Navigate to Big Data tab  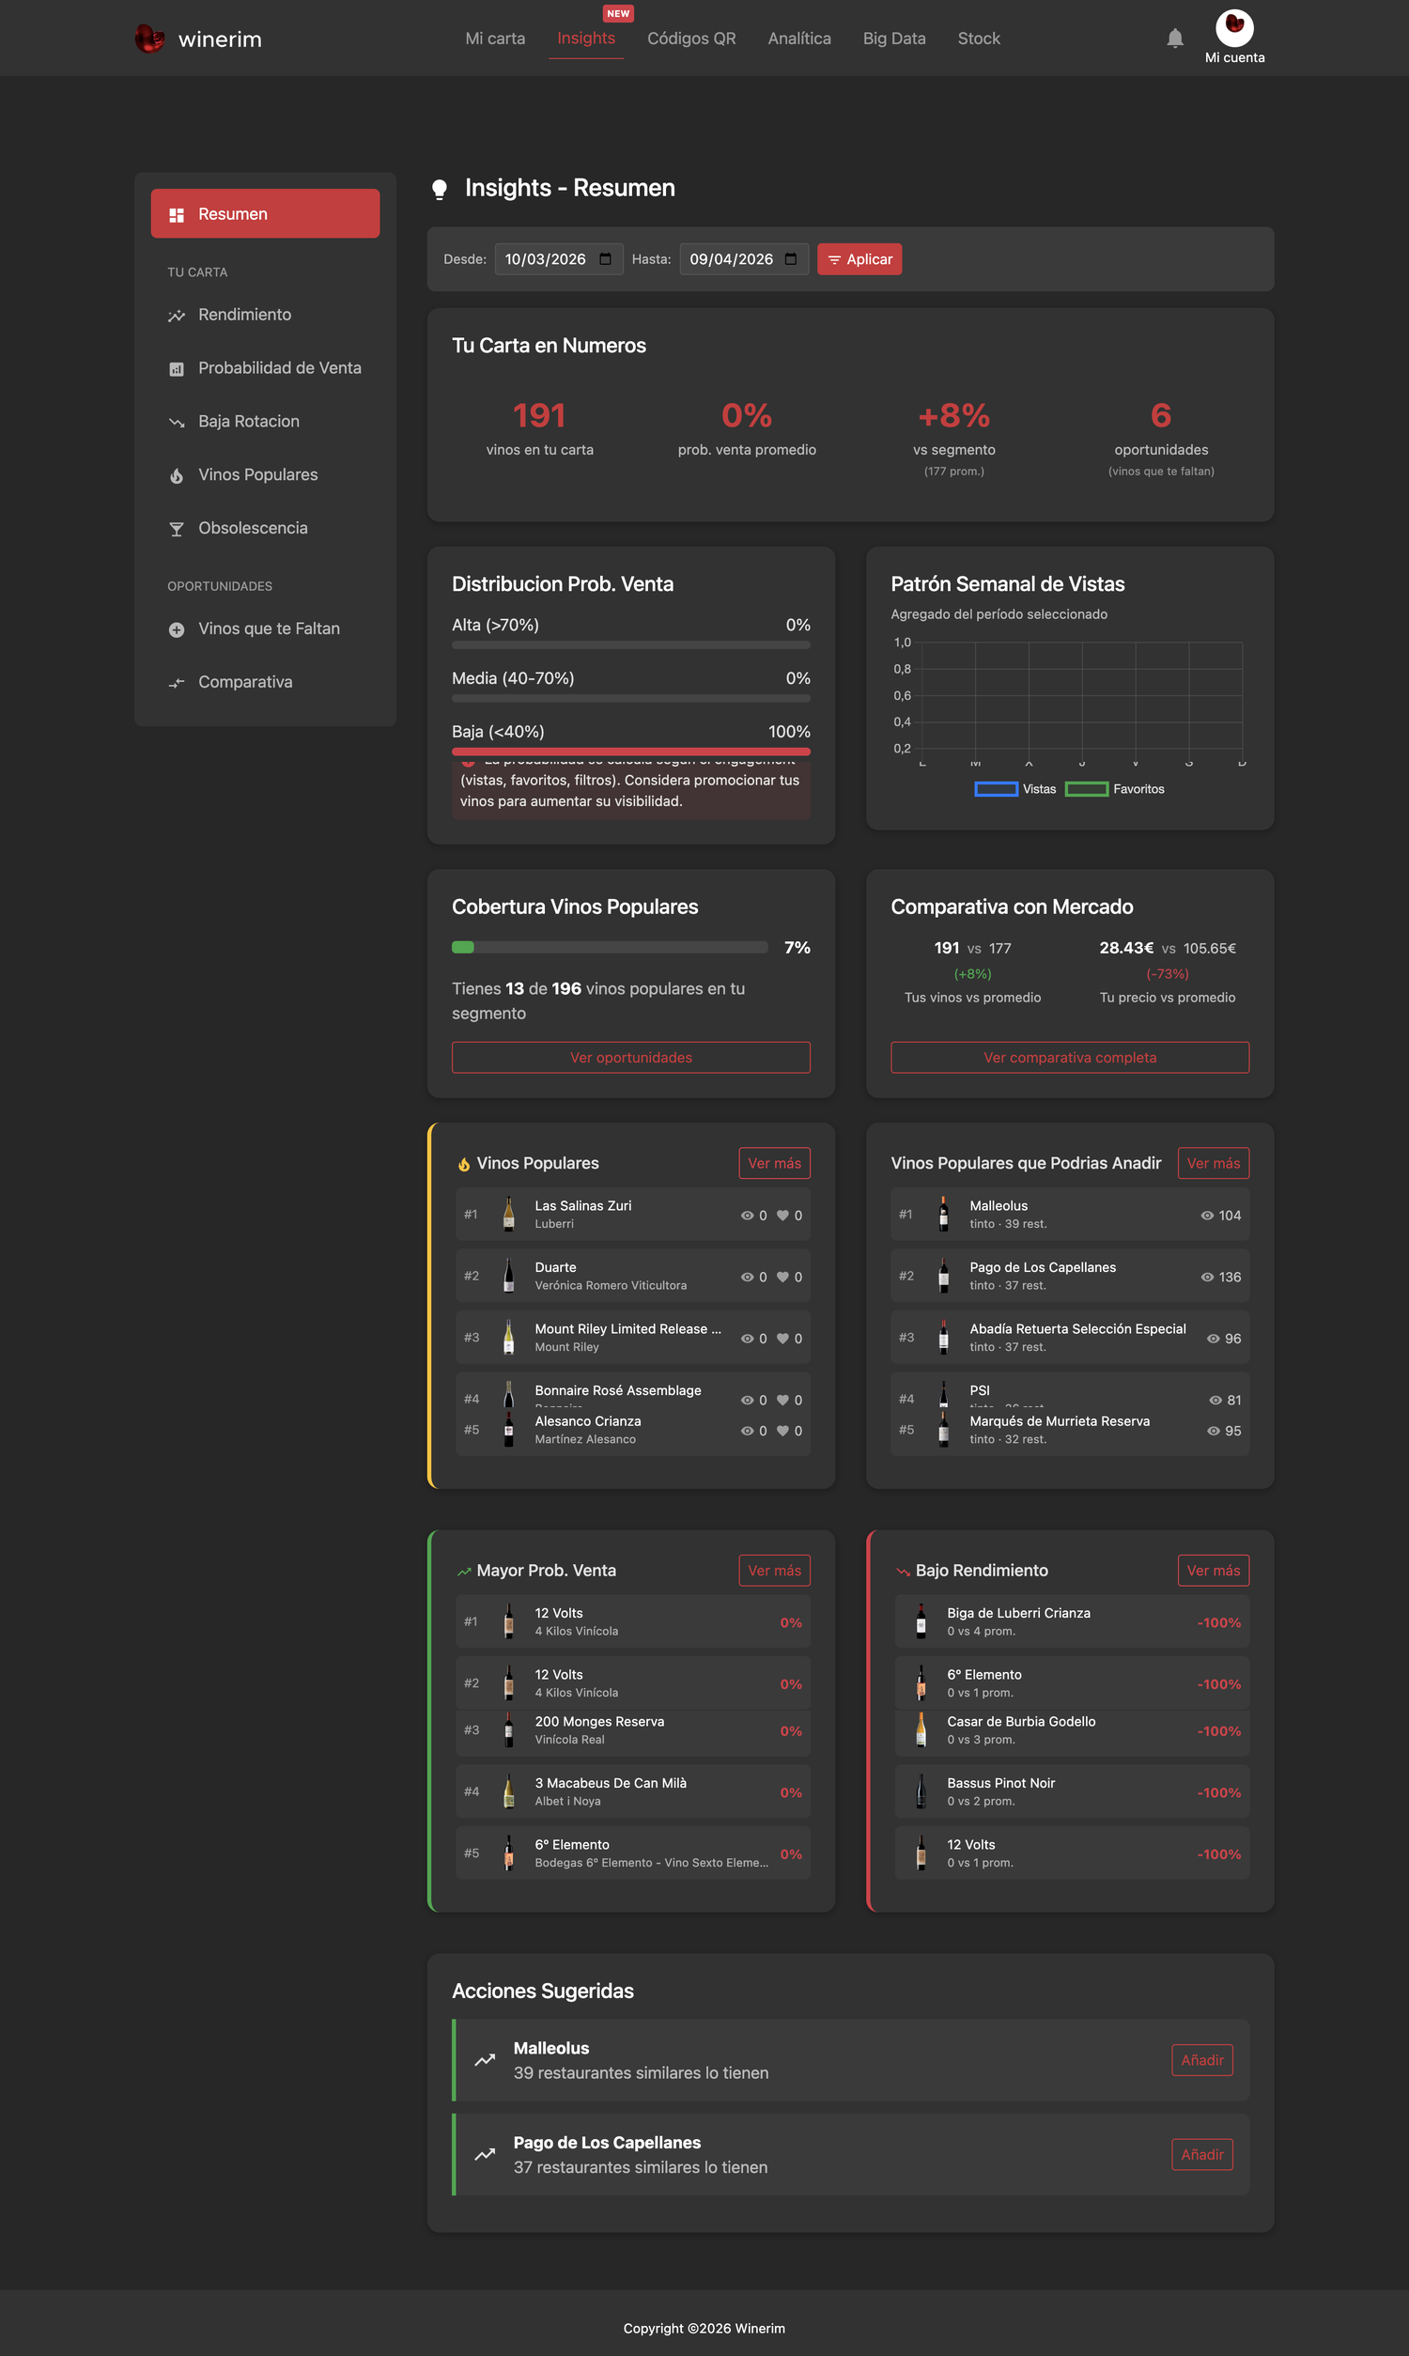(893, 38)
